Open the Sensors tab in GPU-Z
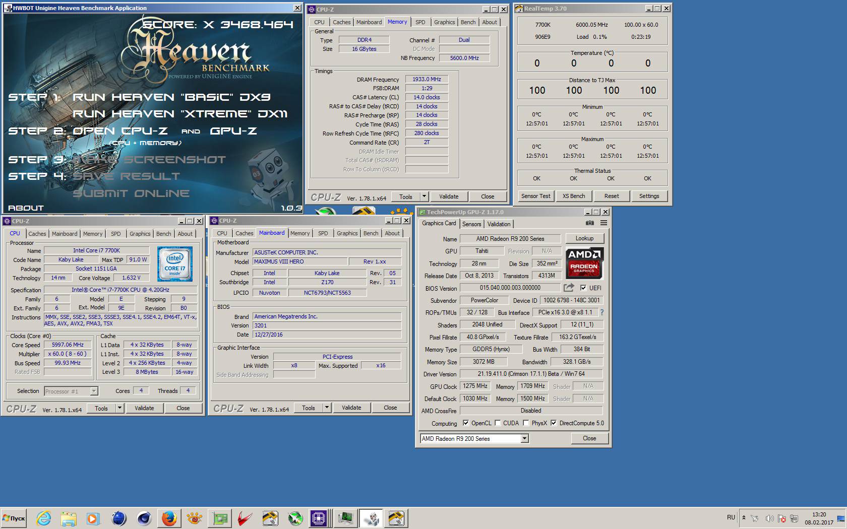The image size is (847, 529). click(x=471, y=224)
